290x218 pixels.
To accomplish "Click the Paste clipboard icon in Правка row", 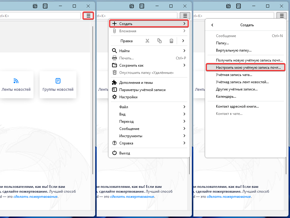I will point(171,41).
